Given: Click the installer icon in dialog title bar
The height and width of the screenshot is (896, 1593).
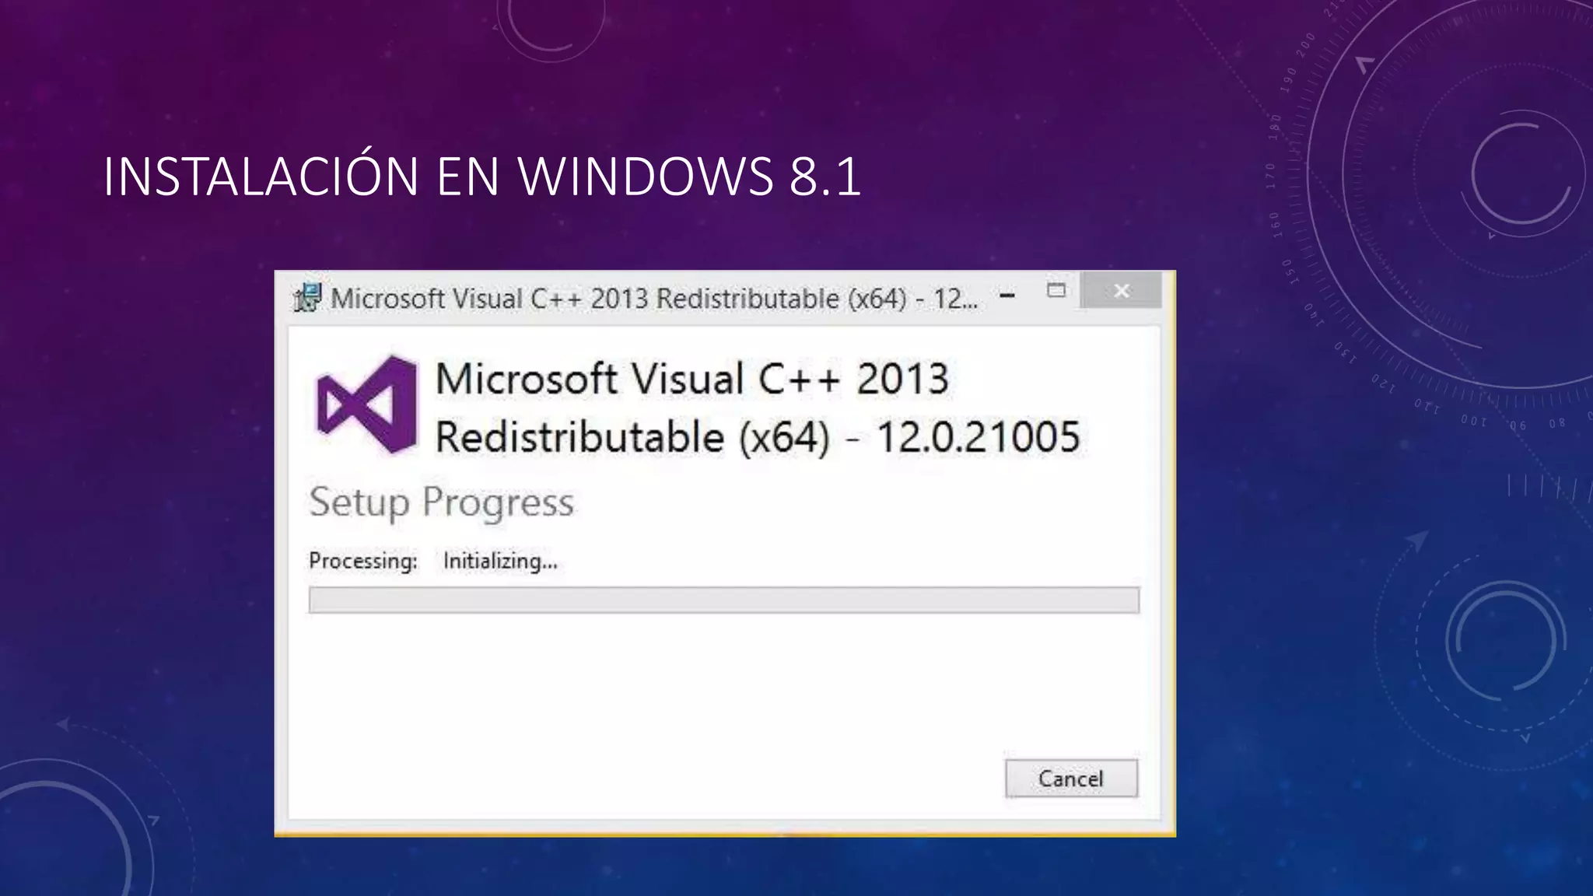Looking at the screenshot, I should [306, 298].
